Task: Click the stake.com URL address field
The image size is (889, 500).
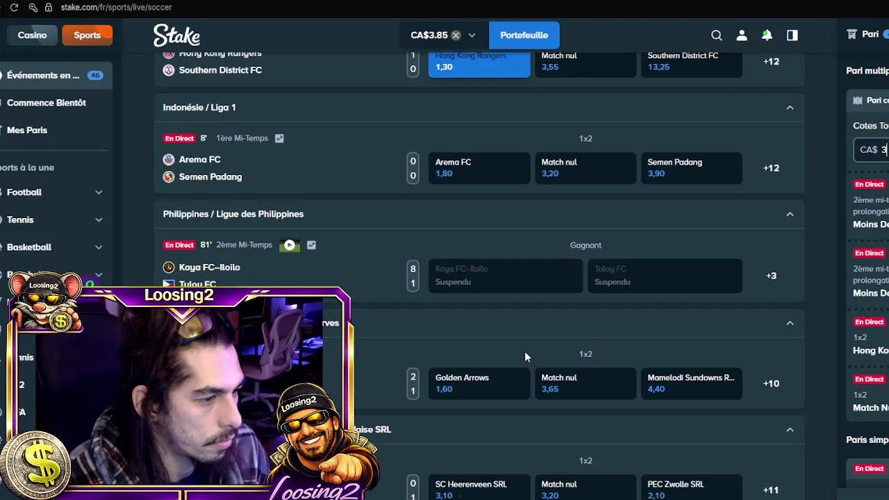Action: [x=116, y=7]
